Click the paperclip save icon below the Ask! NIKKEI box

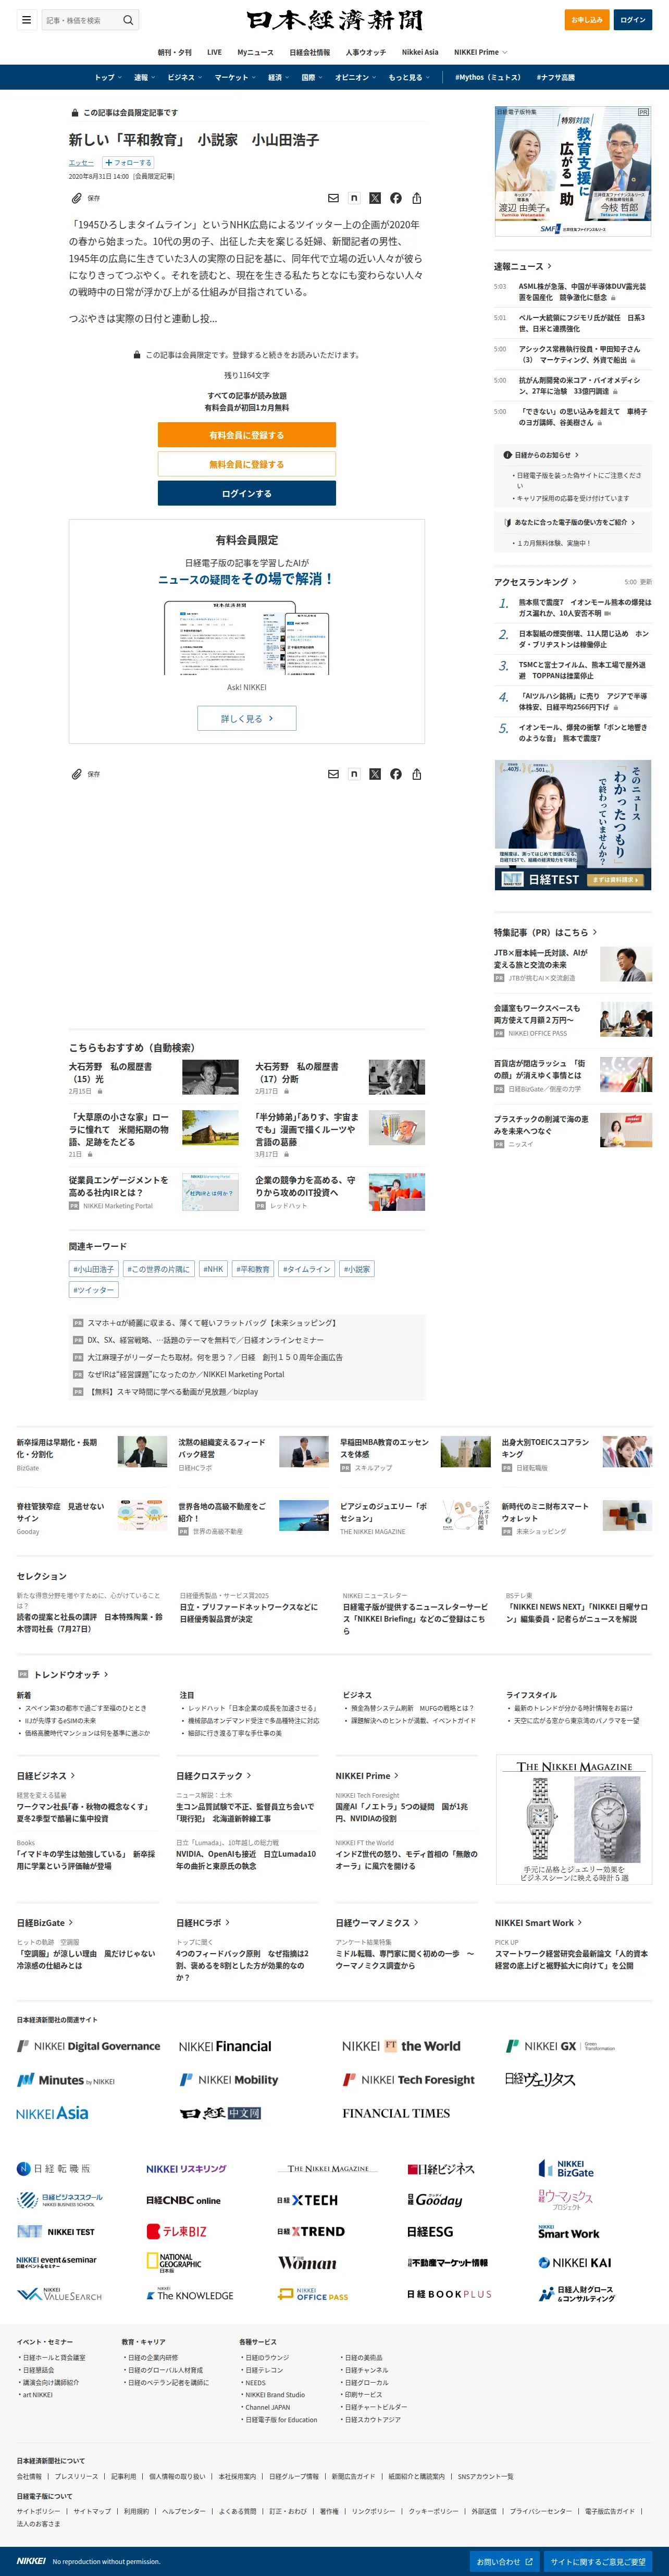pos(77,774)
